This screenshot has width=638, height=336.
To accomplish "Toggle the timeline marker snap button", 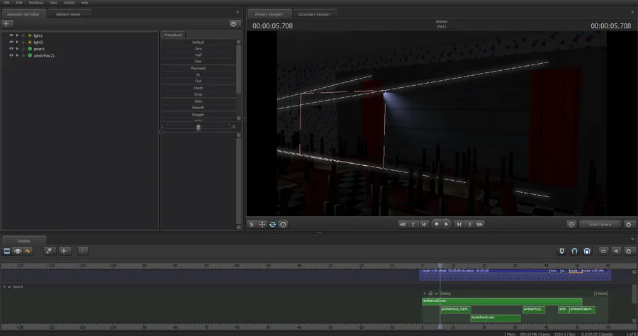I will pos(562,252).
